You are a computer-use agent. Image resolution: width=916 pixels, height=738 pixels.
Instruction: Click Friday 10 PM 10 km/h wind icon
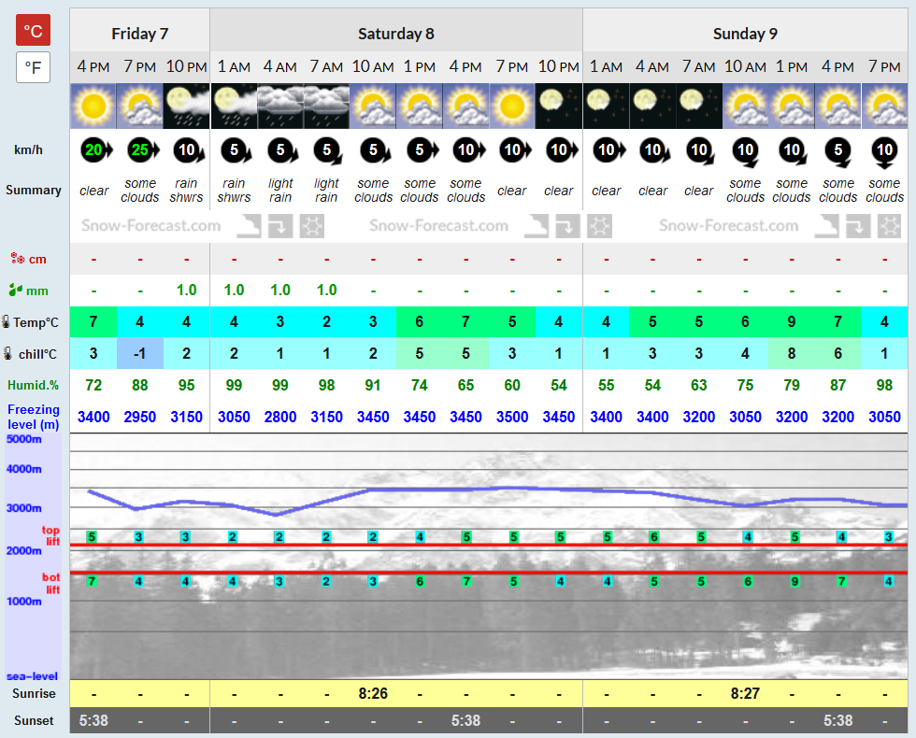point(189,150)
